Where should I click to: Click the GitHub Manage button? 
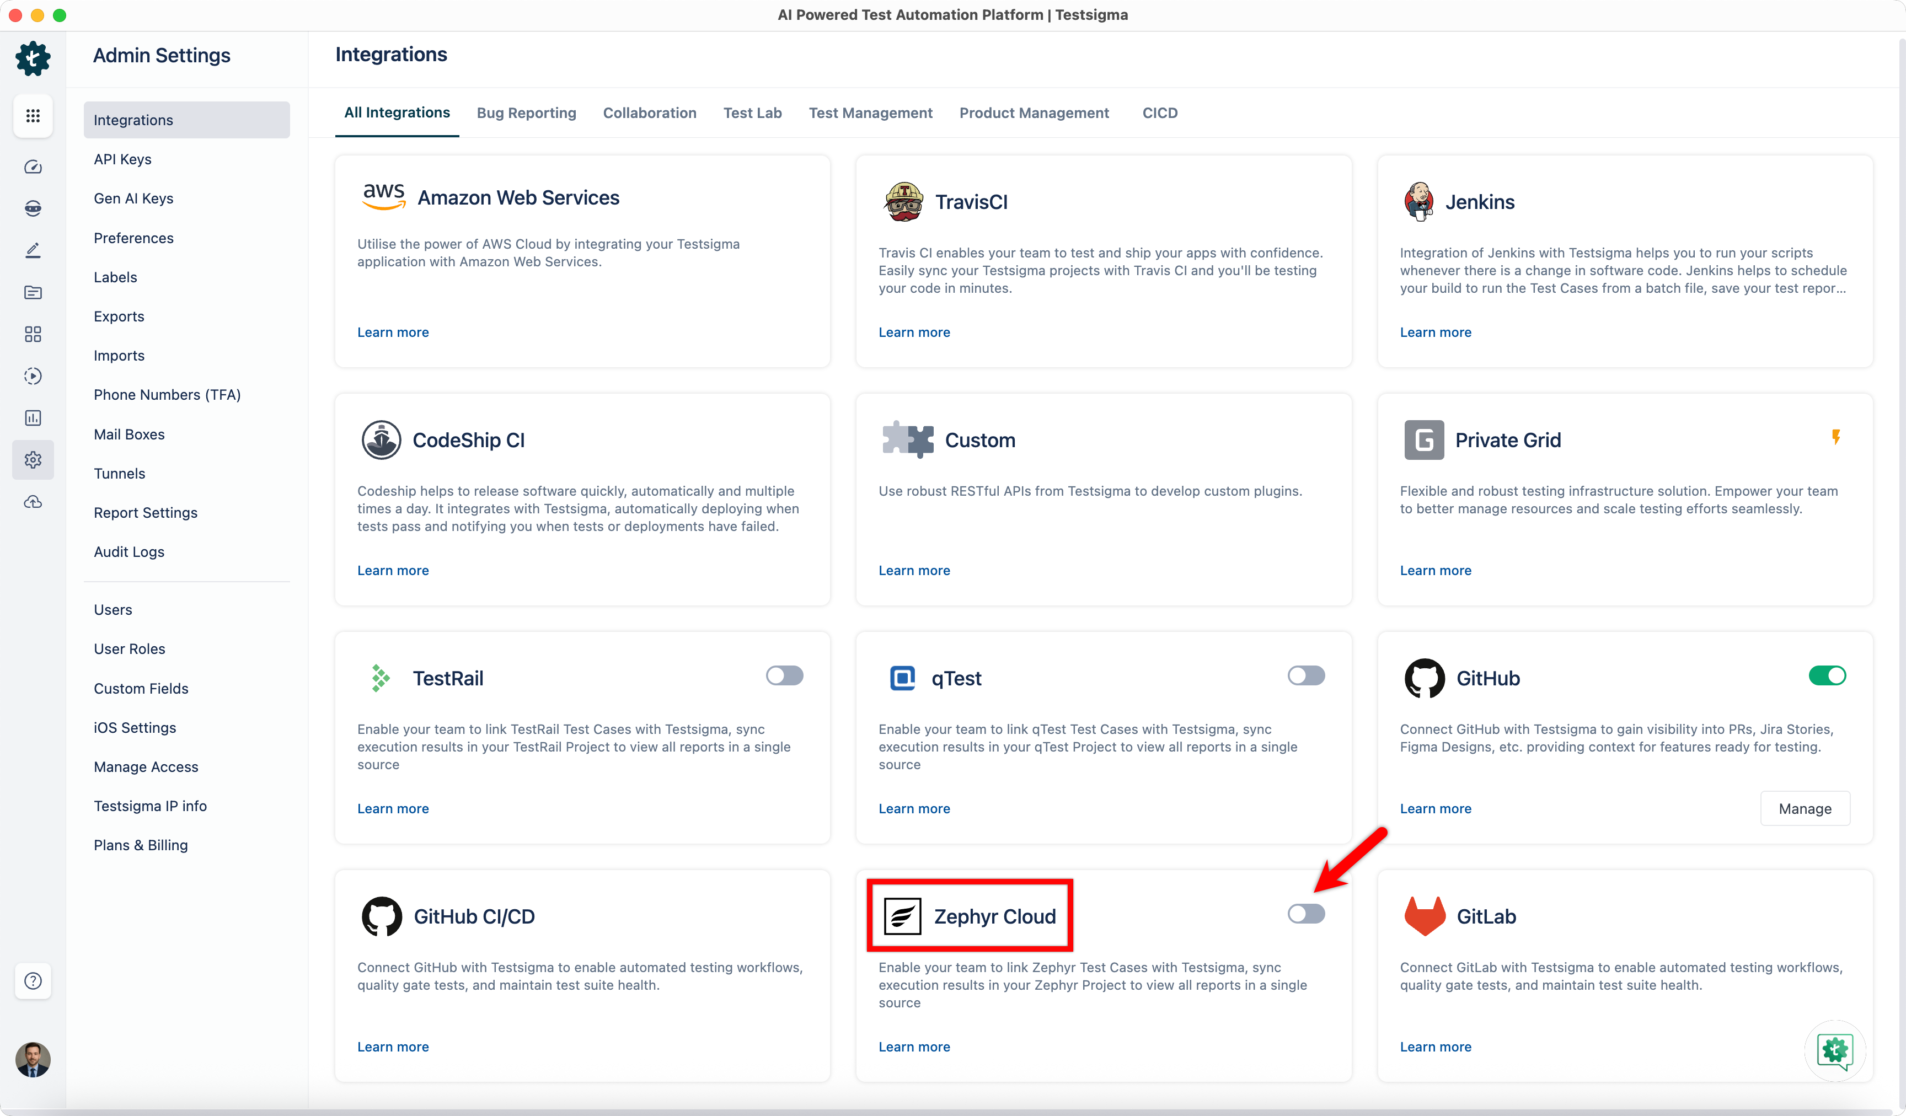coord(1804,808)
